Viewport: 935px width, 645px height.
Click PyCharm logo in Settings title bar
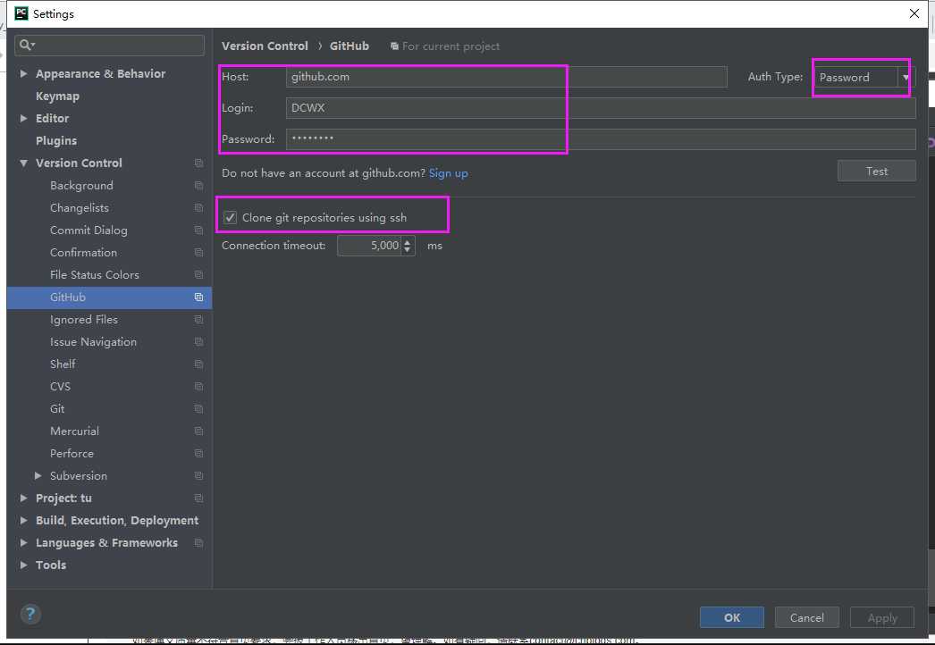21,13
